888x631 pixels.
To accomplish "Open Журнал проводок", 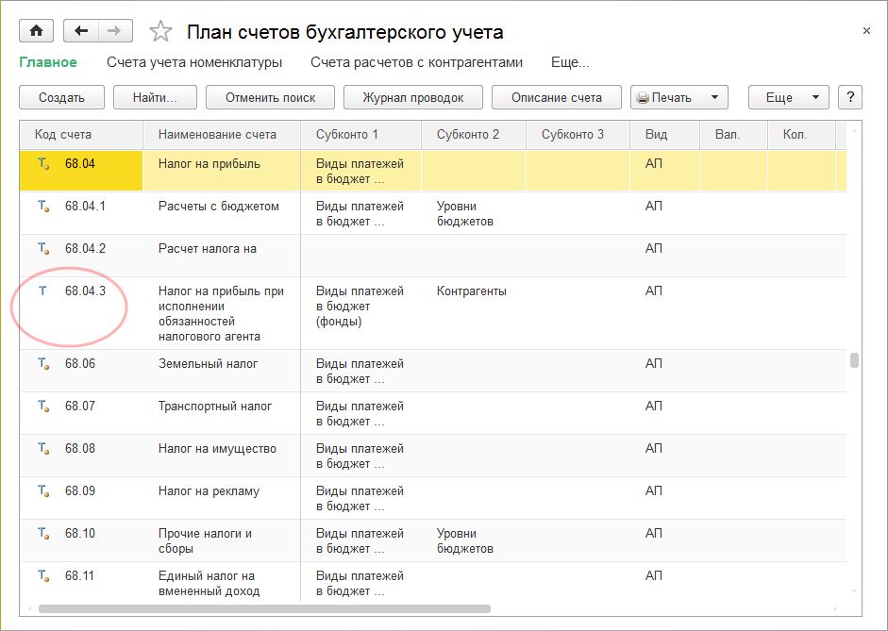I will pos(413,97).
